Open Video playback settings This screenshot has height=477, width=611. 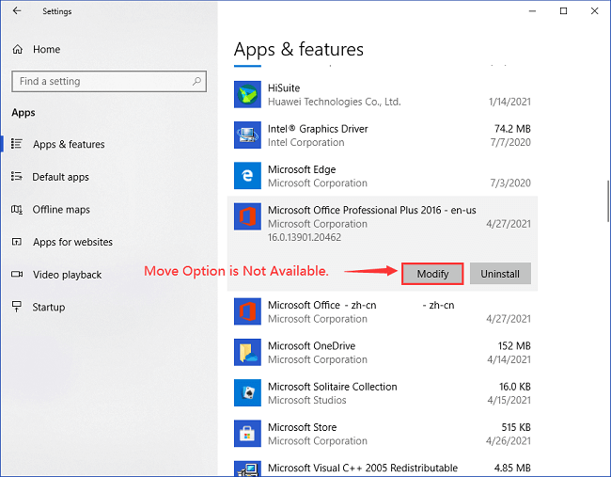tap(67, 275)
